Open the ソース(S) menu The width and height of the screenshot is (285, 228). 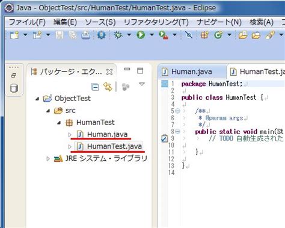click(x=100, y=22)
